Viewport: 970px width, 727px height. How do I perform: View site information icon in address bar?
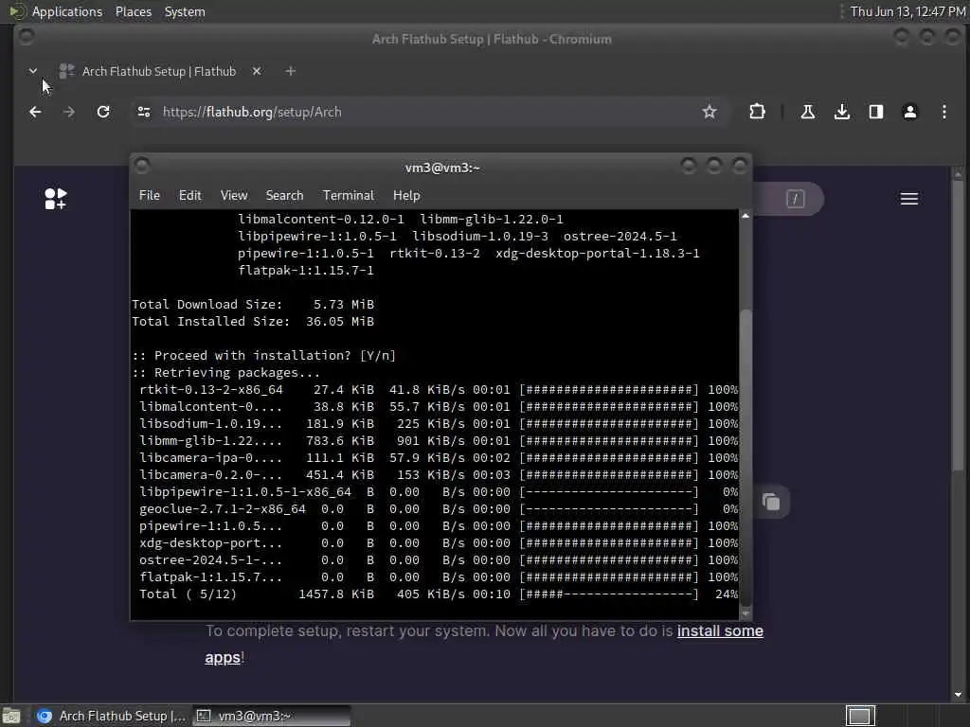pyautogui.click(x=144, y=112)
